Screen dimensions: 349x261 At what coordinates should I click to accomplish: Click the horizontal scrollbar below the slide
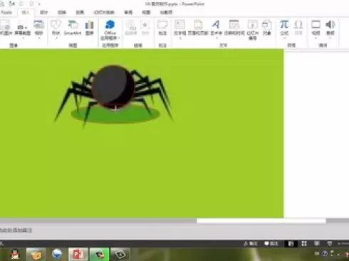click(261, 221)
